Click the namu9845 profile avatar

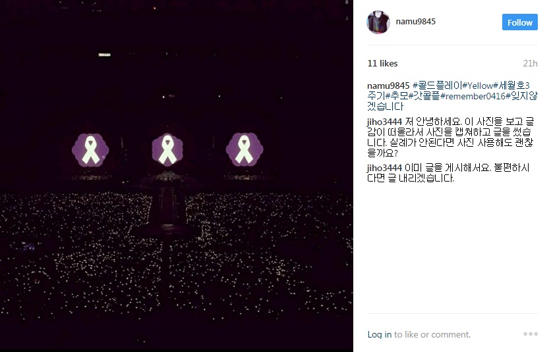click(x=378, y=22)
